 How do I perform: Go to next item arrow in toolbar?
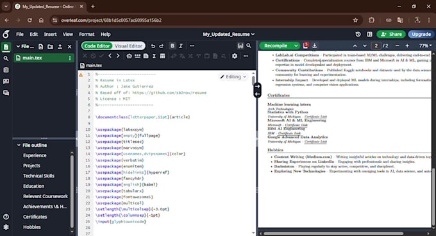[118, 56]
